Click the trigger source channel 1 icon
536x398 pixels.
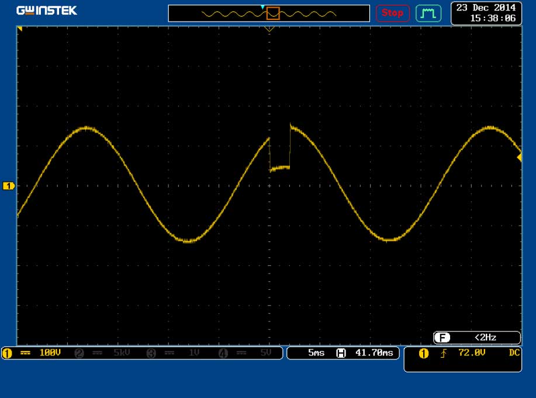(424, 353)
